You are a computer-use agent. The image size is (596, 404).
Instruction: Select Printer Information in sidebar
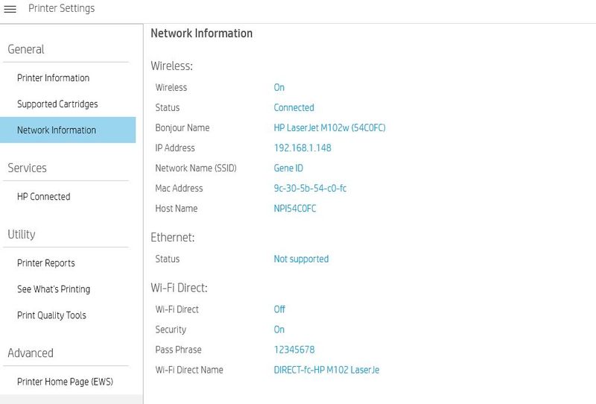[53, 78]
